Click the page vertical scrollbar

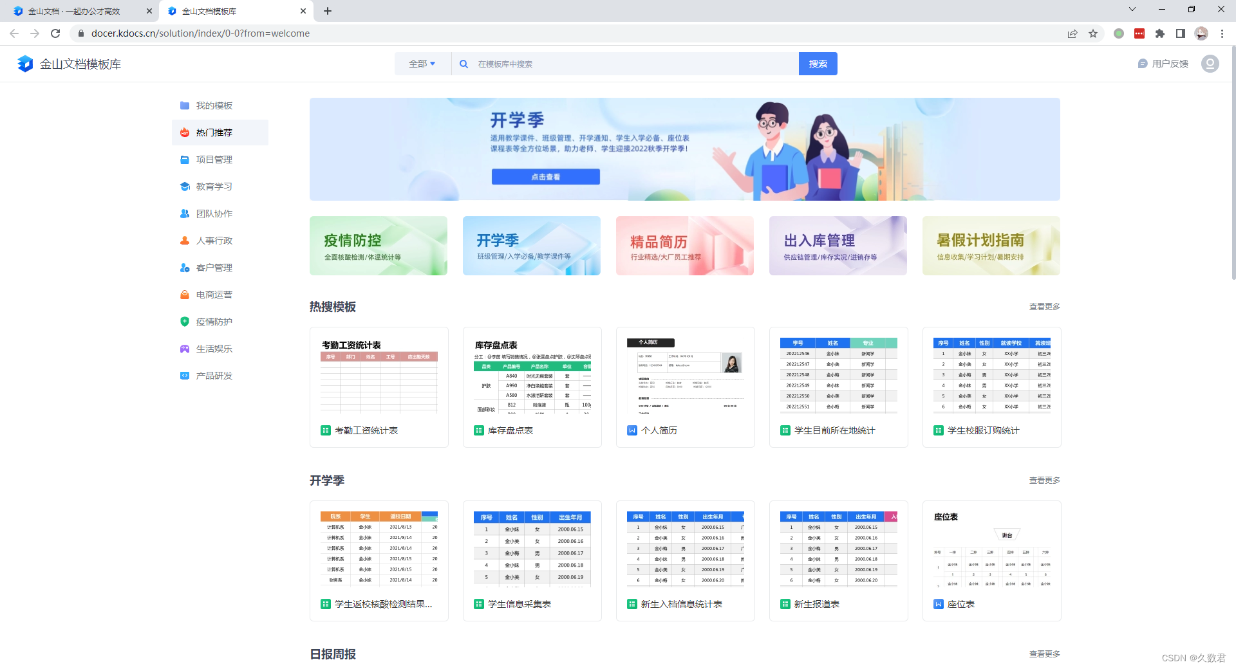click(x=1233, y=164)
